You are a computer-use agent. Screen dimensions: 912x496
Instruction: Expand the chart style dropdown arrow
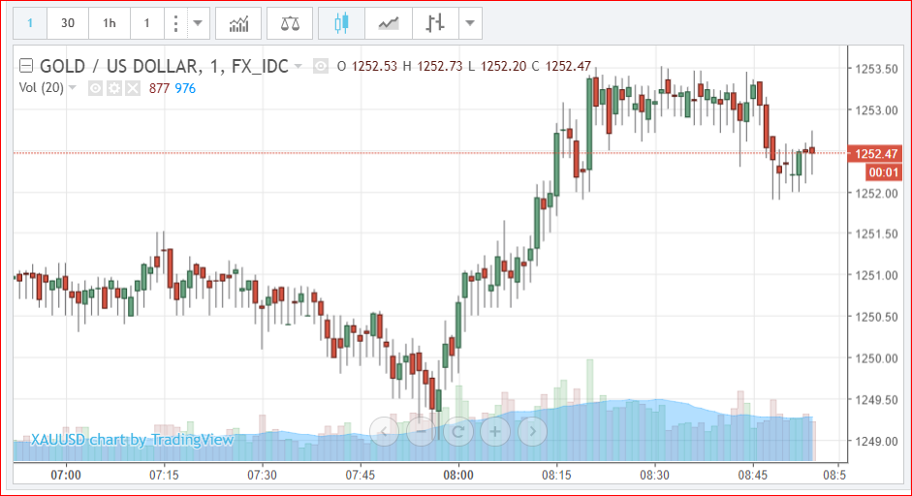click(470, 23)
